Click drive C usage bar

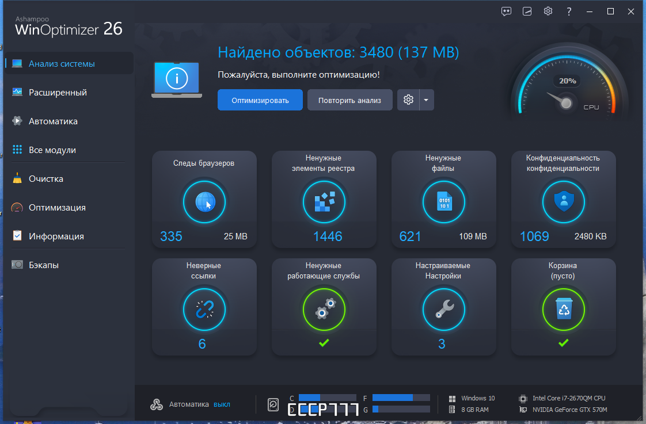(x=328, y=398)
